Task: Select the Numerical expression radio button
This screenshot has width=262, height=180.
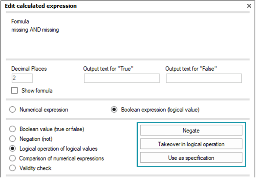Action: click(13, 110)
